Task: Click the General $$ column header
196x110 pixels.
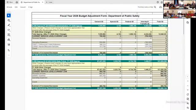Action: click(99, 22)
